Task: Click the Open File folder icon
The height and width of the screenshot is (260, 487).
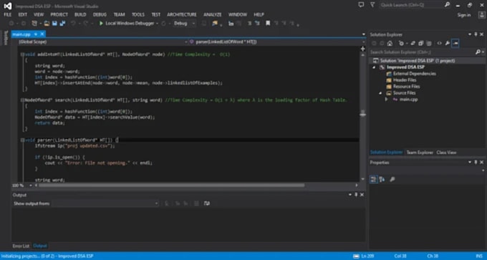Action: (47, 24)
